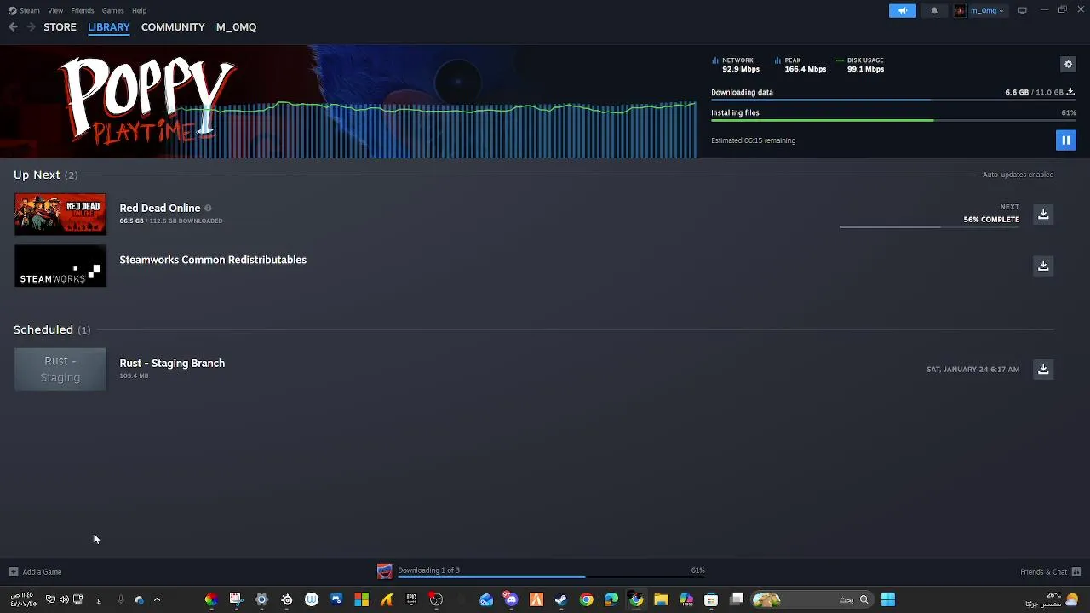Open the M_0MQ profile tab
This screenshot has height=613, width=1090.
pos(236,27)
